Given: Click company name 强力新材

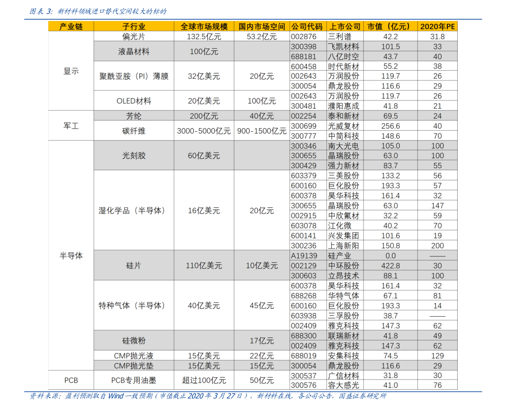Looking at the screenshot, I should (344, 165).
